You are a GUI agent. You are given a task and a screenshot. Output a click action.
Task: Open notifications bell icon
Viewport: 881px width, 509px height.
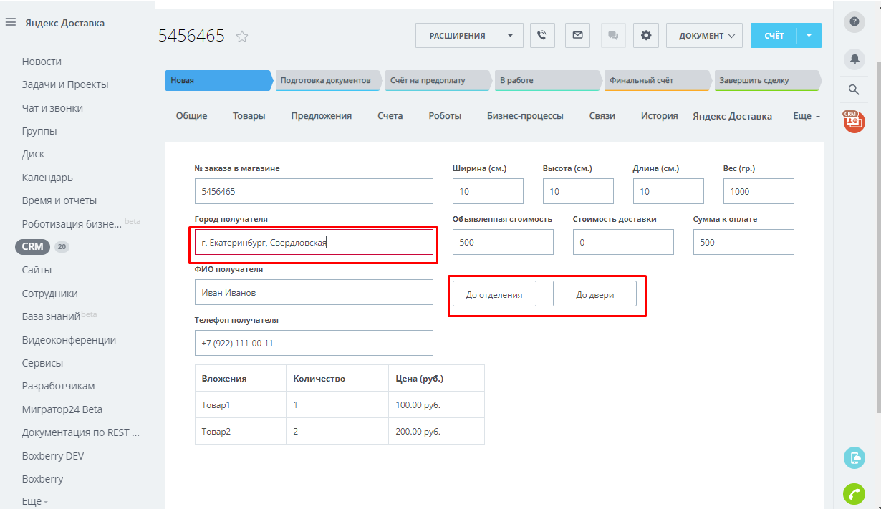(x=854, y=59)
